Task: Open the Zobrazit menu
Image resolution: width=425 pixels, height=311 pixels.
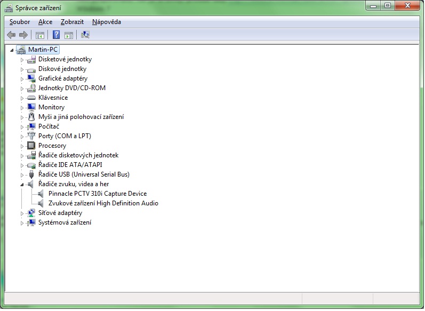Action: (72, 22)
